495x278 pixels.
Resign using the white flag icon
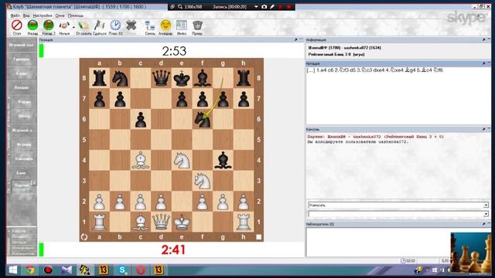(100, 25)
